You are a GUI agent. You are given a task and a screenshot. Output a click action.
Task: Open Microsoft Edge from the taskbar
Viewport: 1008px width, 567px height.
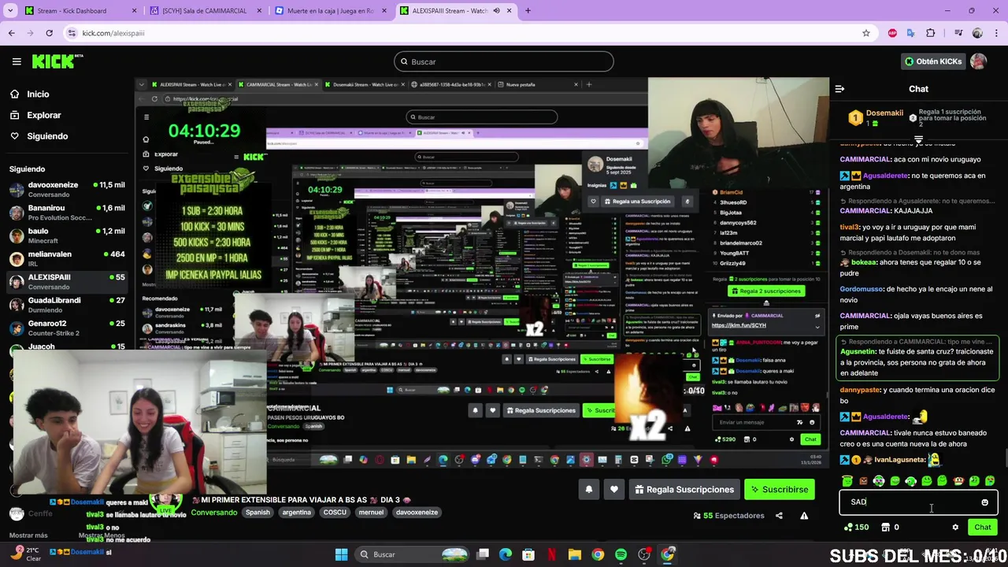[x=506, y=554]
